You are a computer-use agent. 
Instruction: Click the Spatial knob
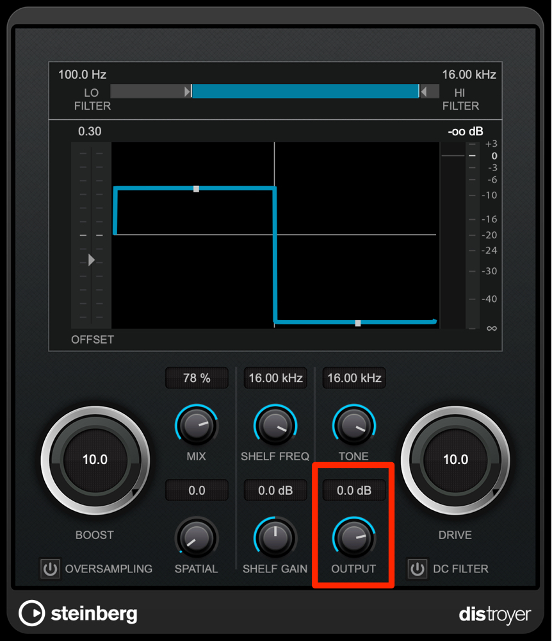197,538
